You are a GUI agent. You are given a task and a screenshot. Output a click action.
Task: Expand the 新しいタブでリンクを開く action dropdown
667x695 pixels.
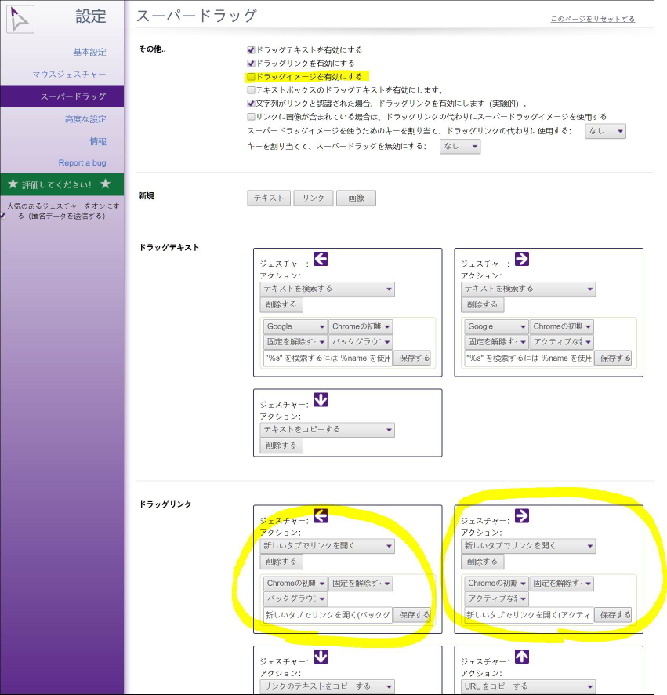[327, 546]
